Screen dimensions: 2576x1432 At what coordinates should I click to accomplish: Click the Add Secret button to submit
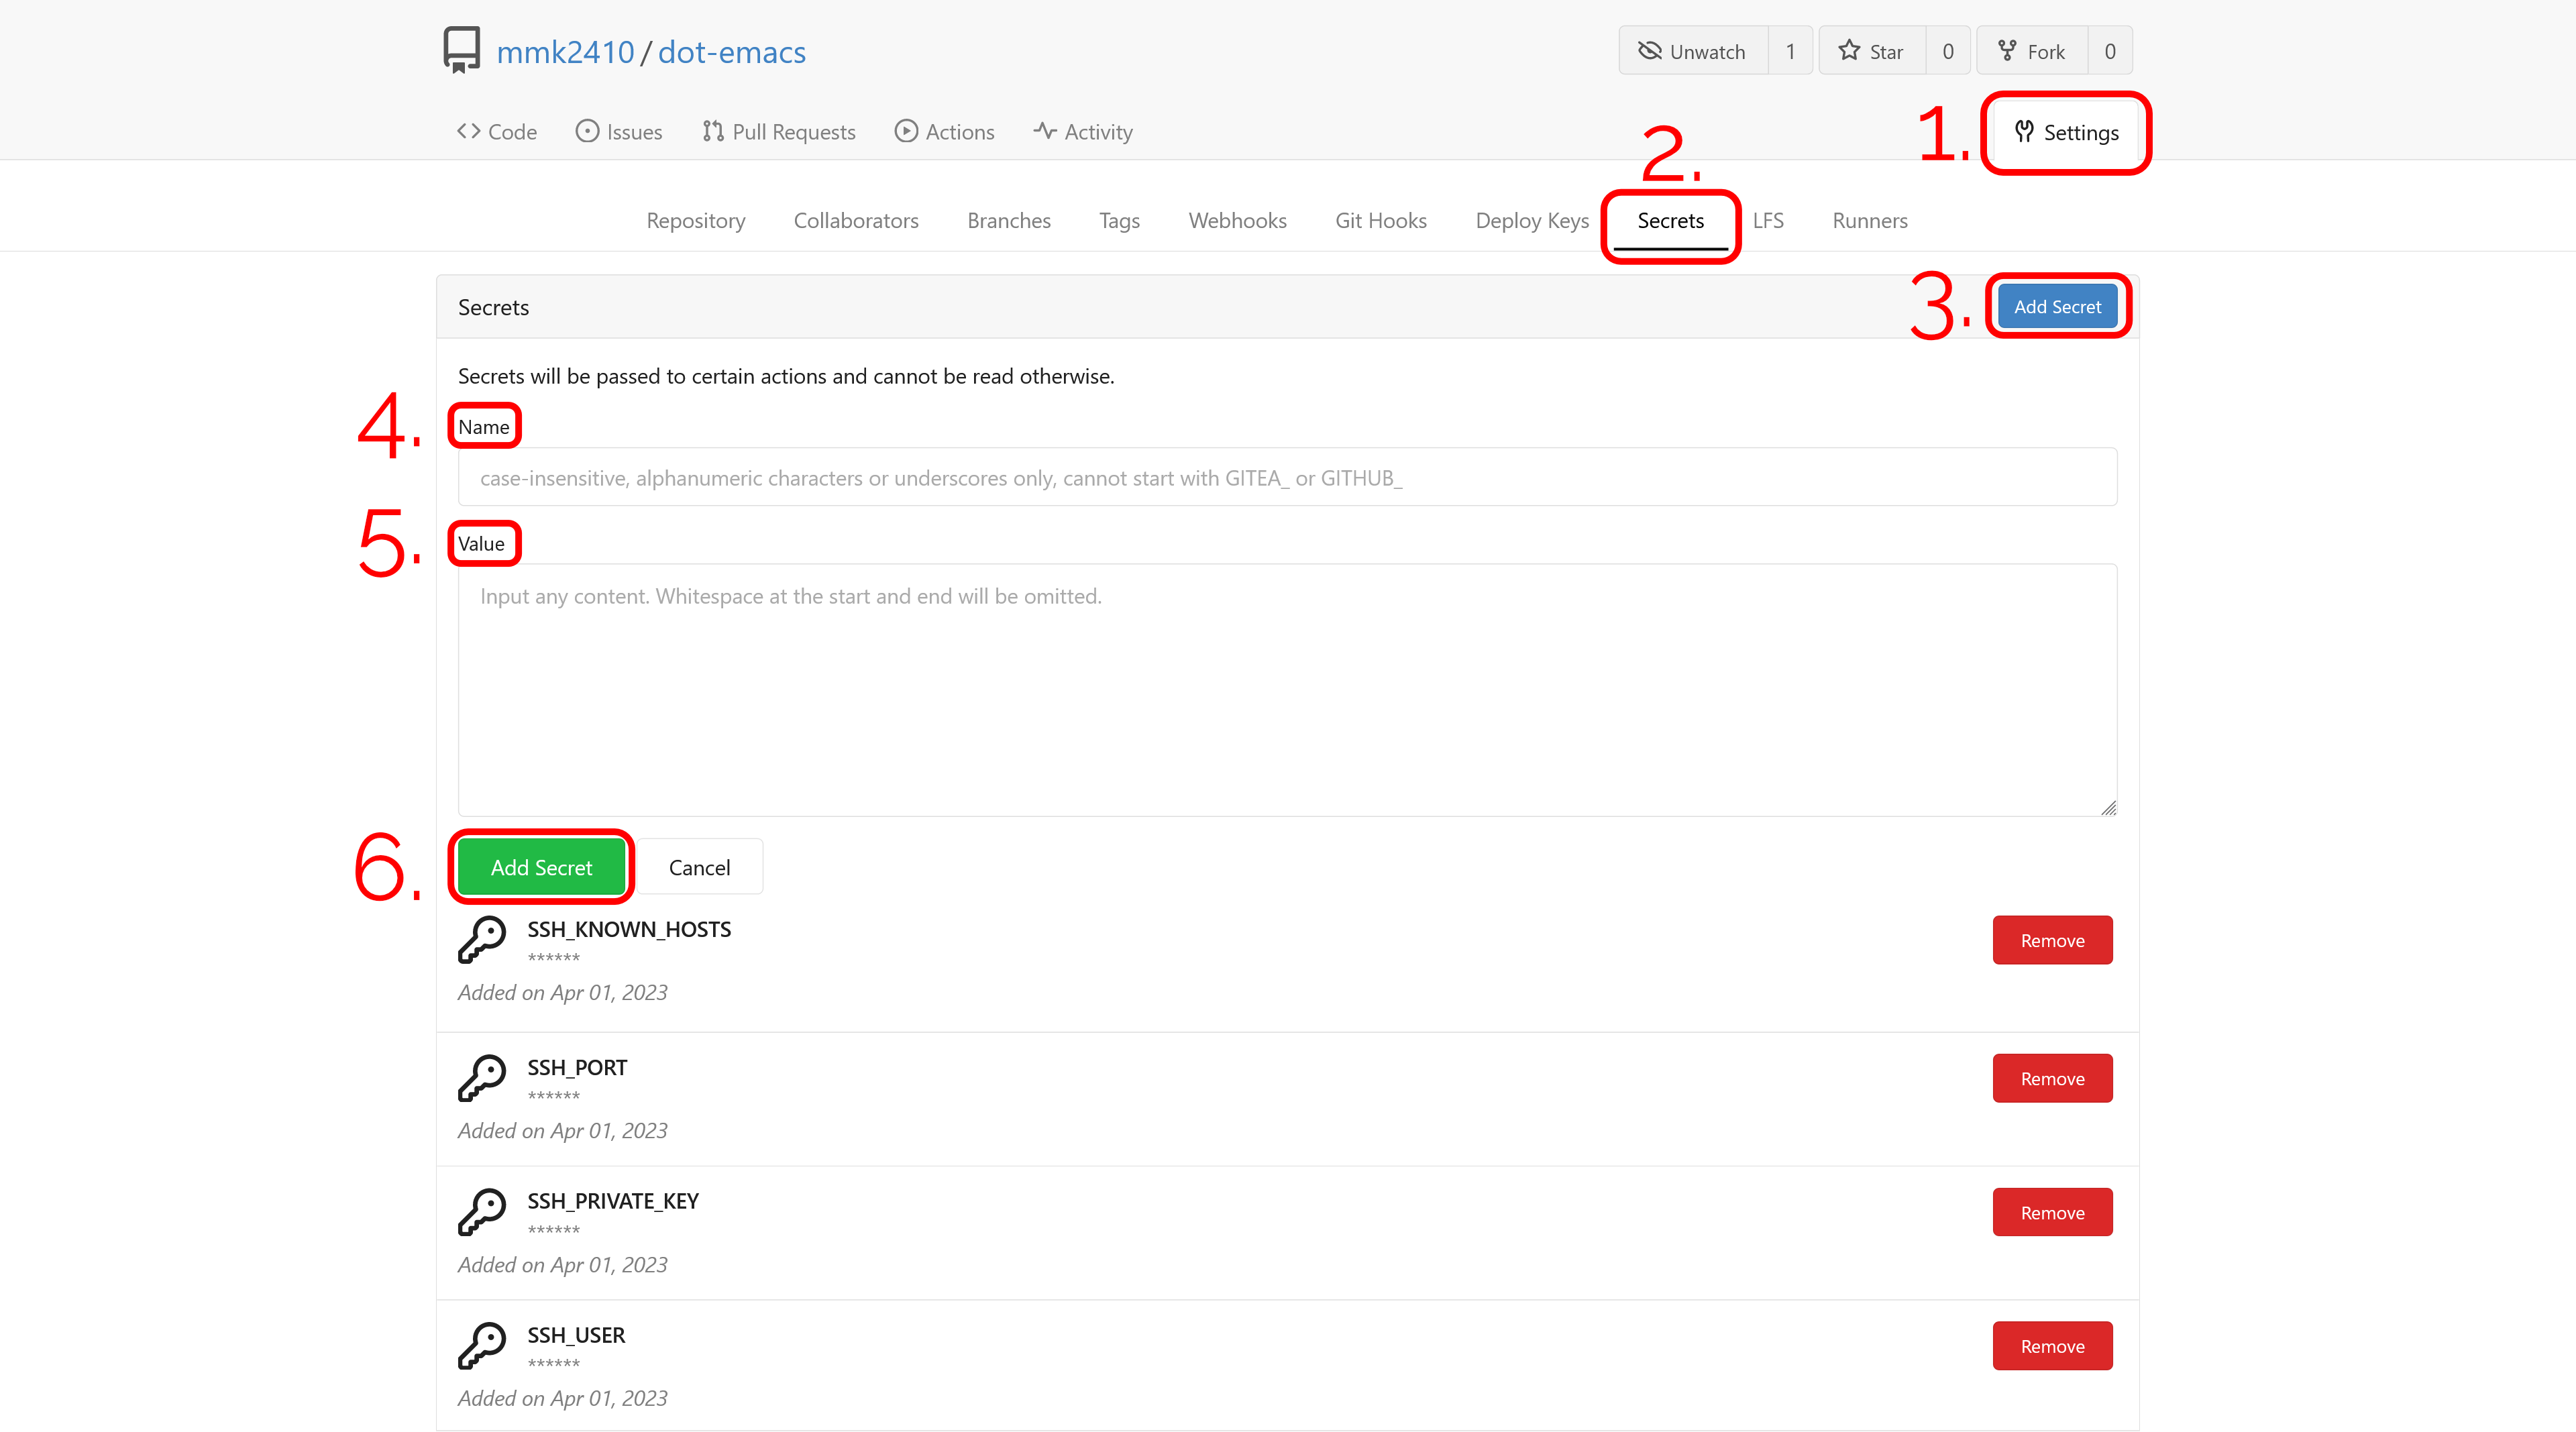click(539, 866)
